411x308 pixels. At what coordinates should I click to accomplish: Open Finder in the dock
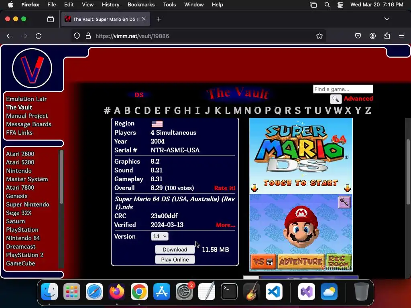pos(49,292)
